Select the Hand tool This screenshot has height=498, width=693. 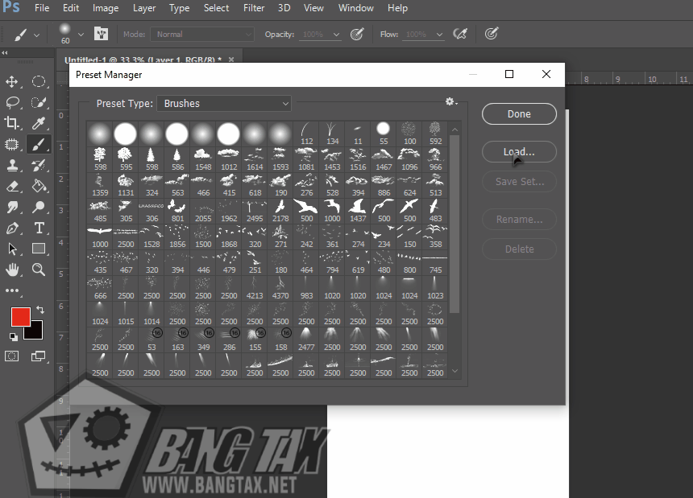[x=12, y=270]
